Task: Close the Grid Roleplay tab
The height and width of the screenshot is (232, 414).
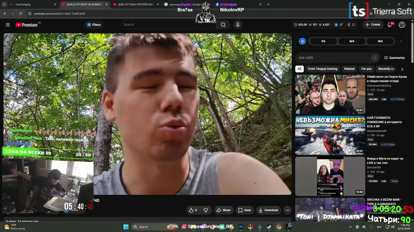Action: tap(55, 5)
